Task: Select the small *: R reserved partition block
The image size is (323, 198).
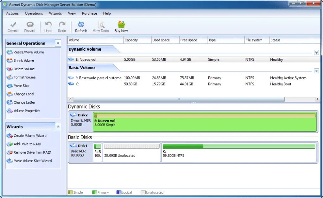Action: pos(98,152)
